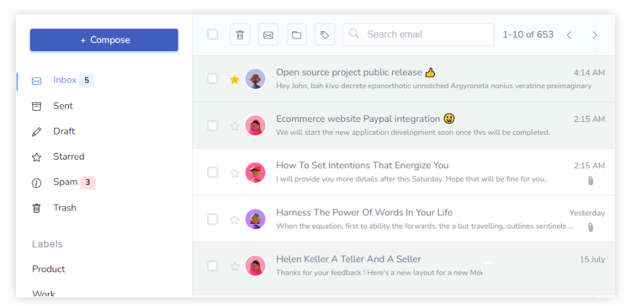Click the Compose button
The height and width of the screenshot is (306, 633).
pyautogui.click(x=104, y=40)
